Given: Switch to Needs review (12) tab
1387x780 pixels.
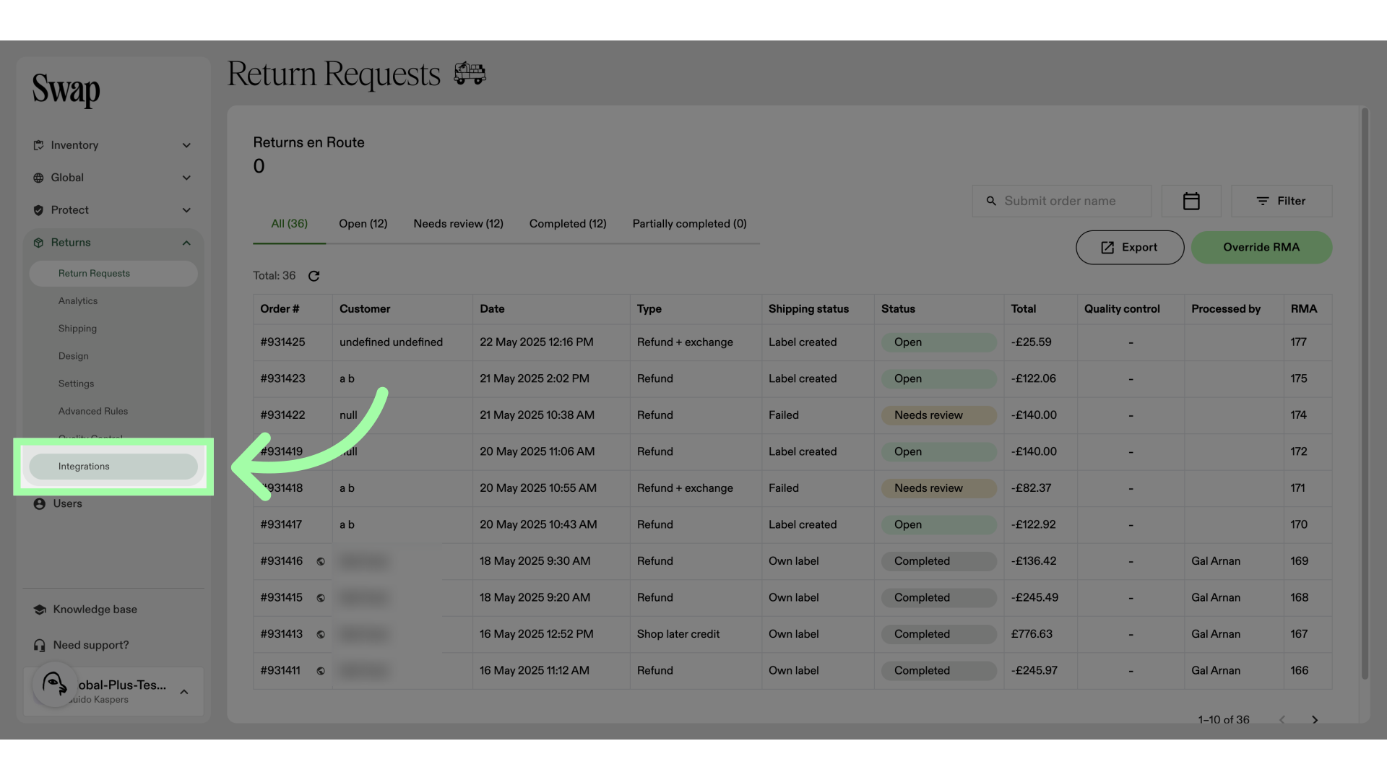Looking at the screenshot, I should 458,224.
